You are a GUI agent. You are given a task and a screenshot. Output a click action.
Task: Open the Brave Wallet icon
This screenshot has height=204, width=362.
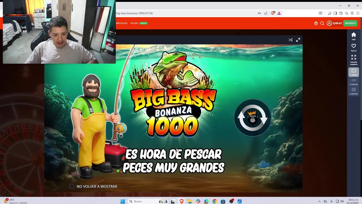pyautogui.click(x=341, y=13)
